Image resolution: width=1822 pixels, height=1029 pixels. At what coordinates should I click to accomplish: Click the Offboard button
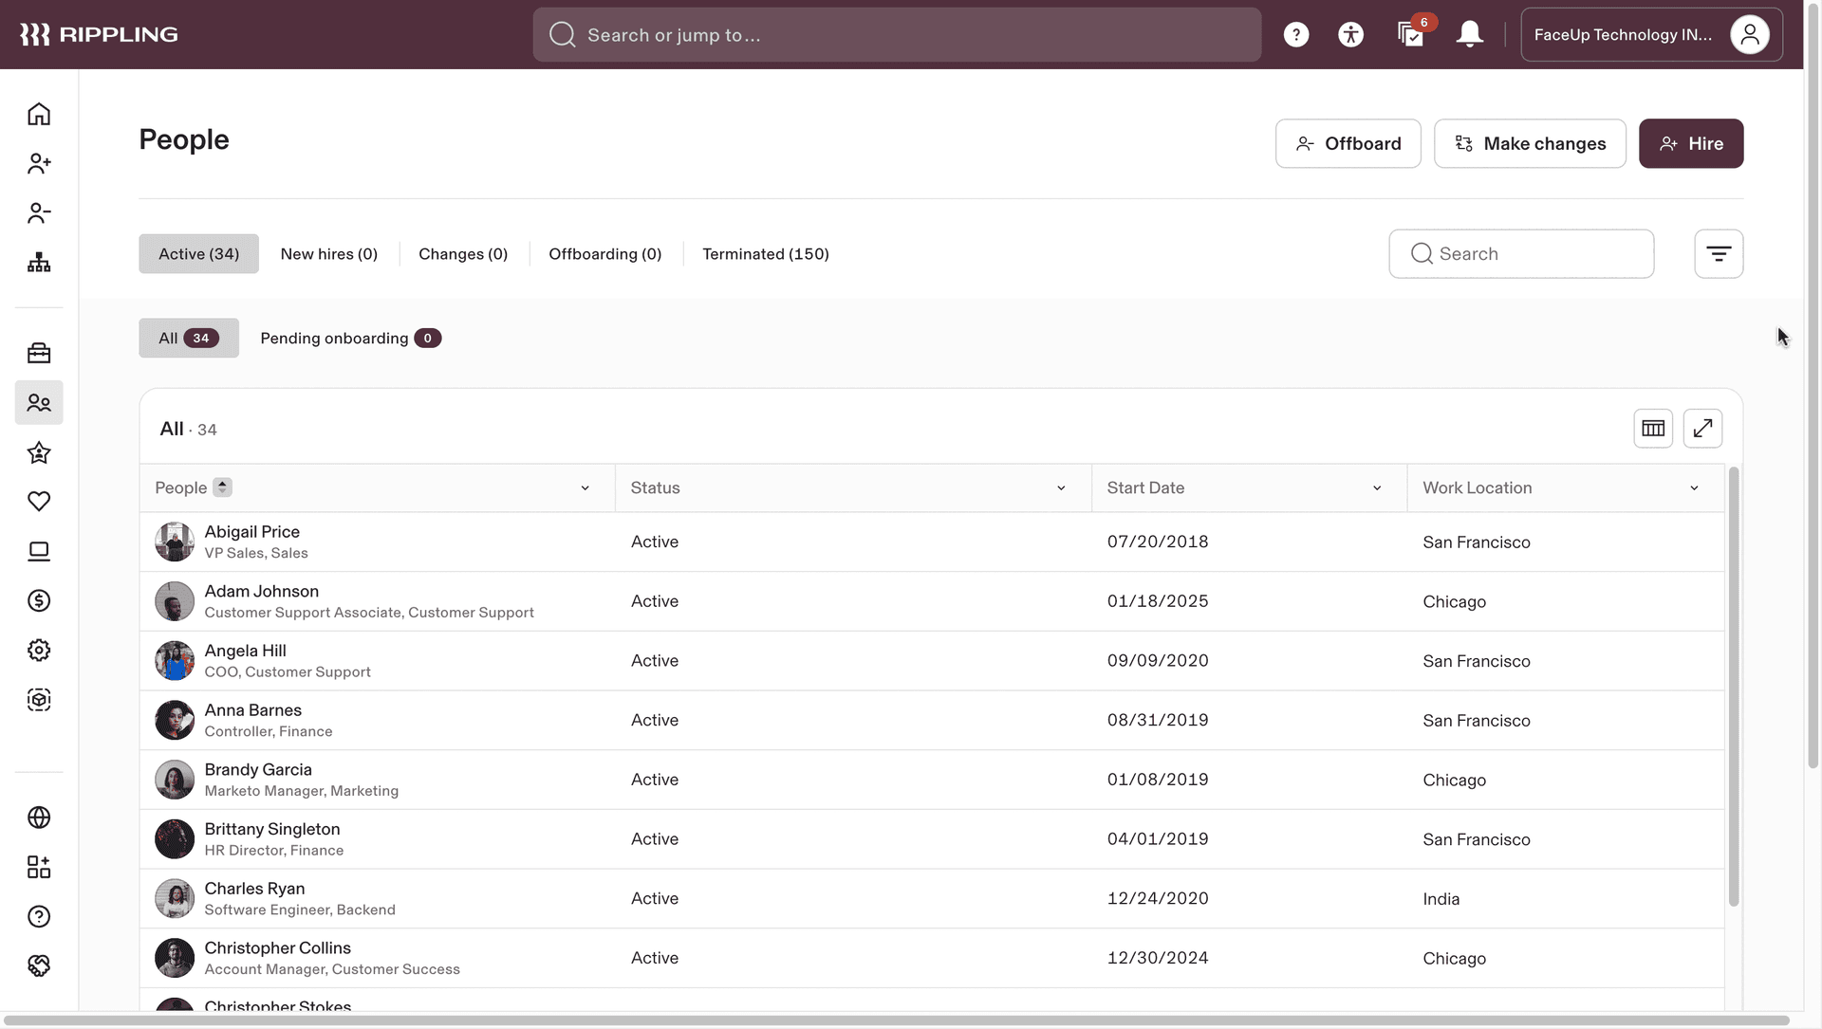(x=1348, y=144)
